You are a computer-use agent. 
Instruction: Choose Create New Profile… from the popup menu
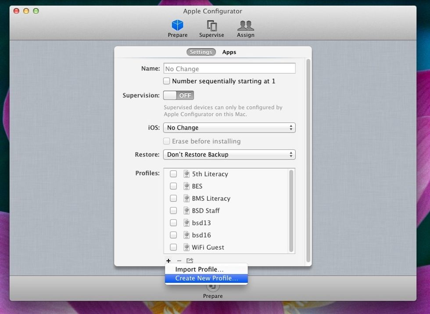[206, 278]
